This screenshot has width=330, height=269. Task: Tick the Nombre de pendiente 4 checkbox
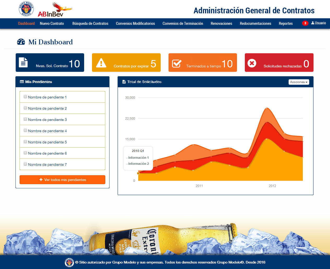click(x=25, y=131)
